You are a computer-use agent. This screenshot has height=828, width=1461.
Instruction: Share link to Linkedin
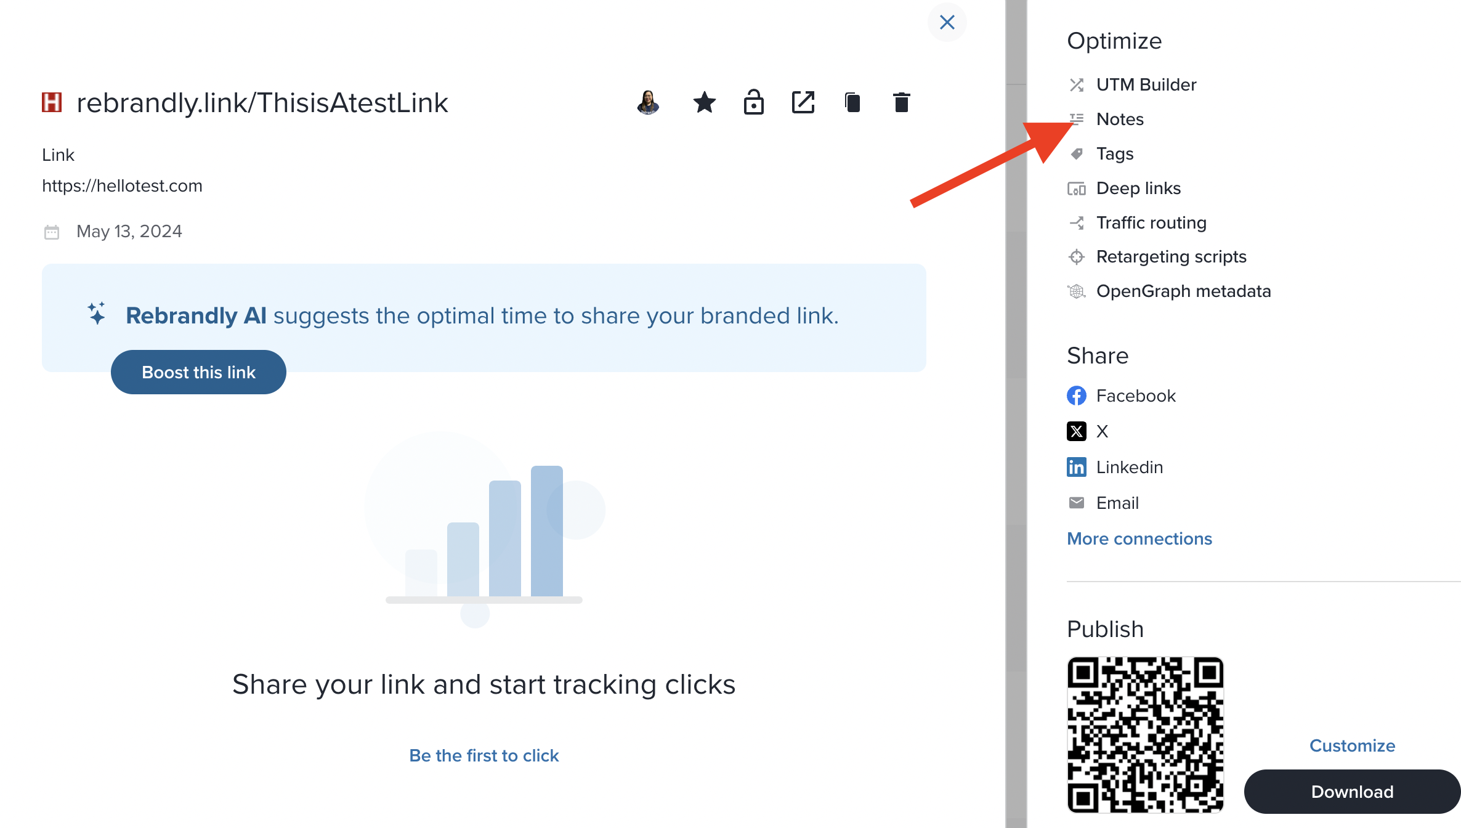pos(1130,467)
